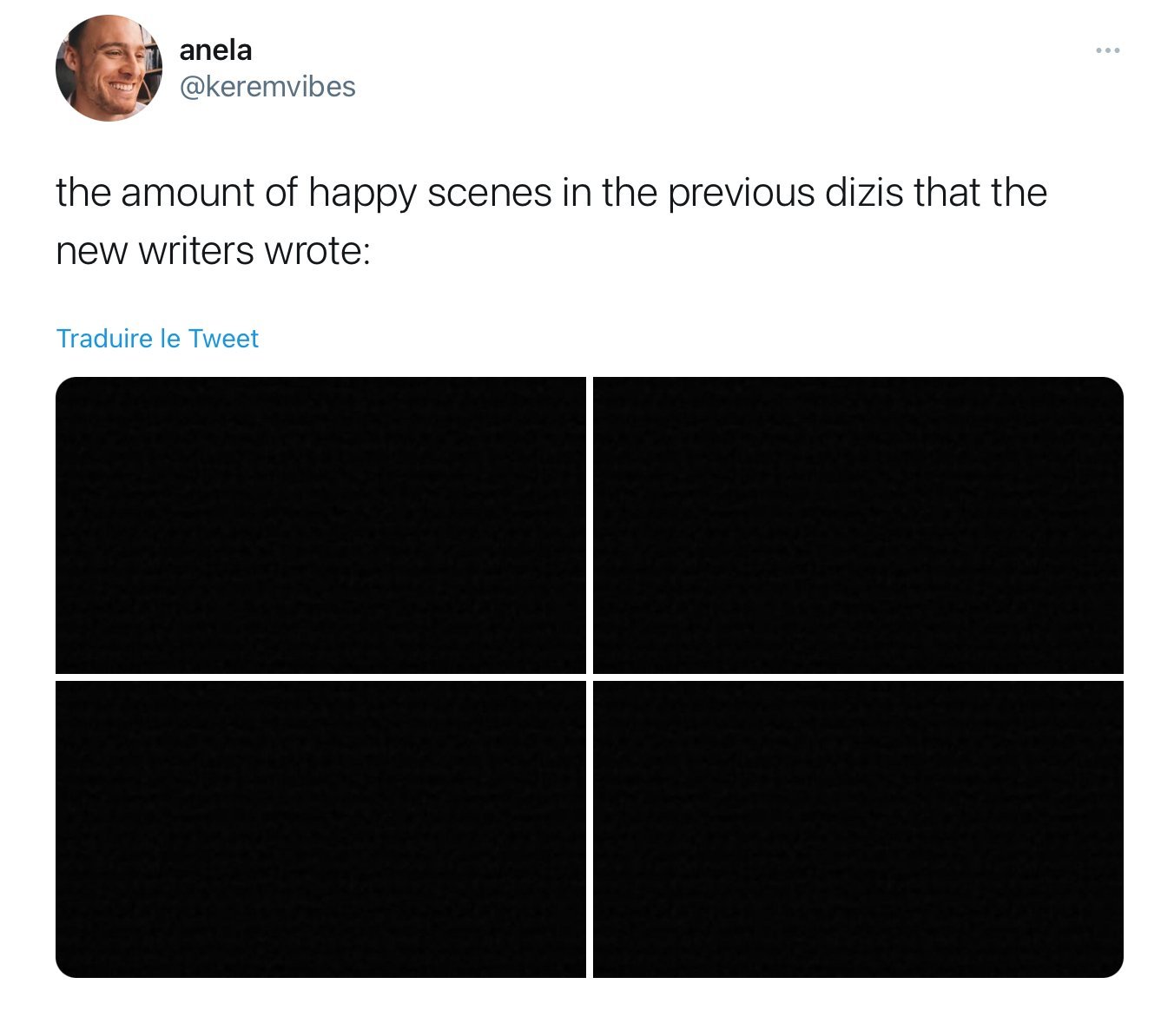1161x1017 pixels.
Task: Open the bottom-left black image
Action: point(320,829)
